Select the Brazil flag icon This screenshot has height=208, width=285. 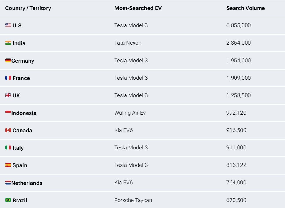[x=8, y=200]
